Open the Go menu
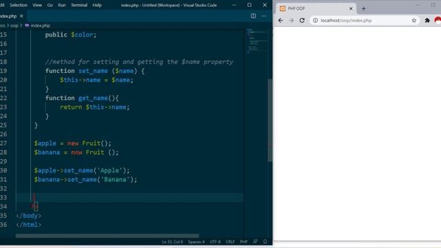This screenshot has width=441, height=248. (50, 5)
